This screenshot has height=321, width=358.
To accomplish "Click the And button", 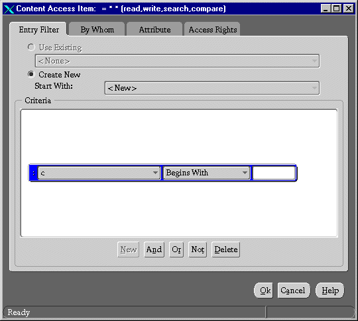I will tap(154, 250).
